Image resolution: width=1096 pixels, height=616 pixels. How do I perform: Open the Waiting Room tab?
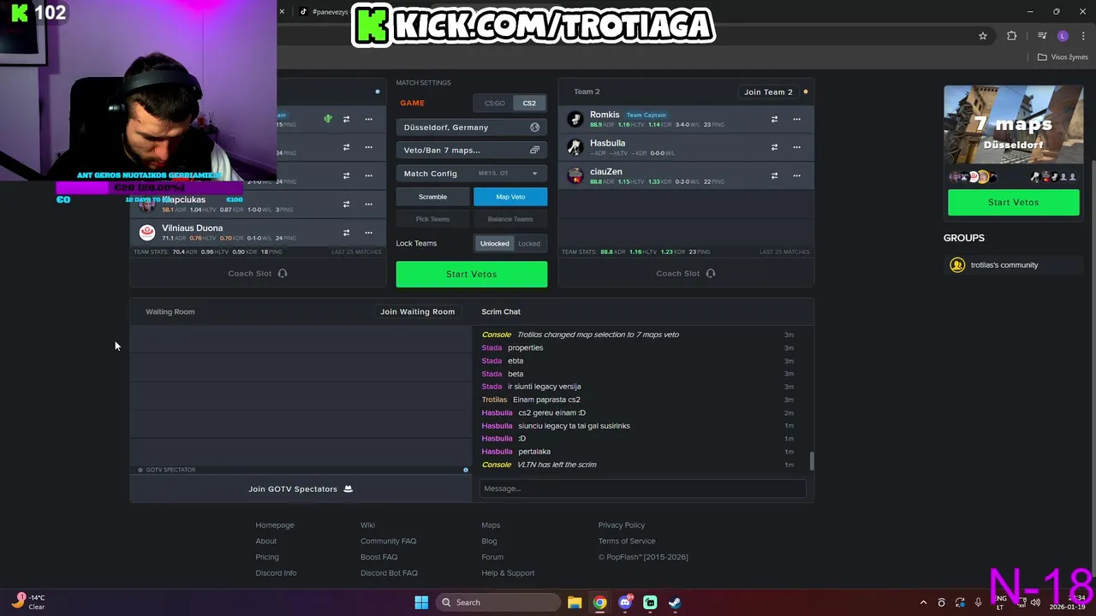coord(170,311)
